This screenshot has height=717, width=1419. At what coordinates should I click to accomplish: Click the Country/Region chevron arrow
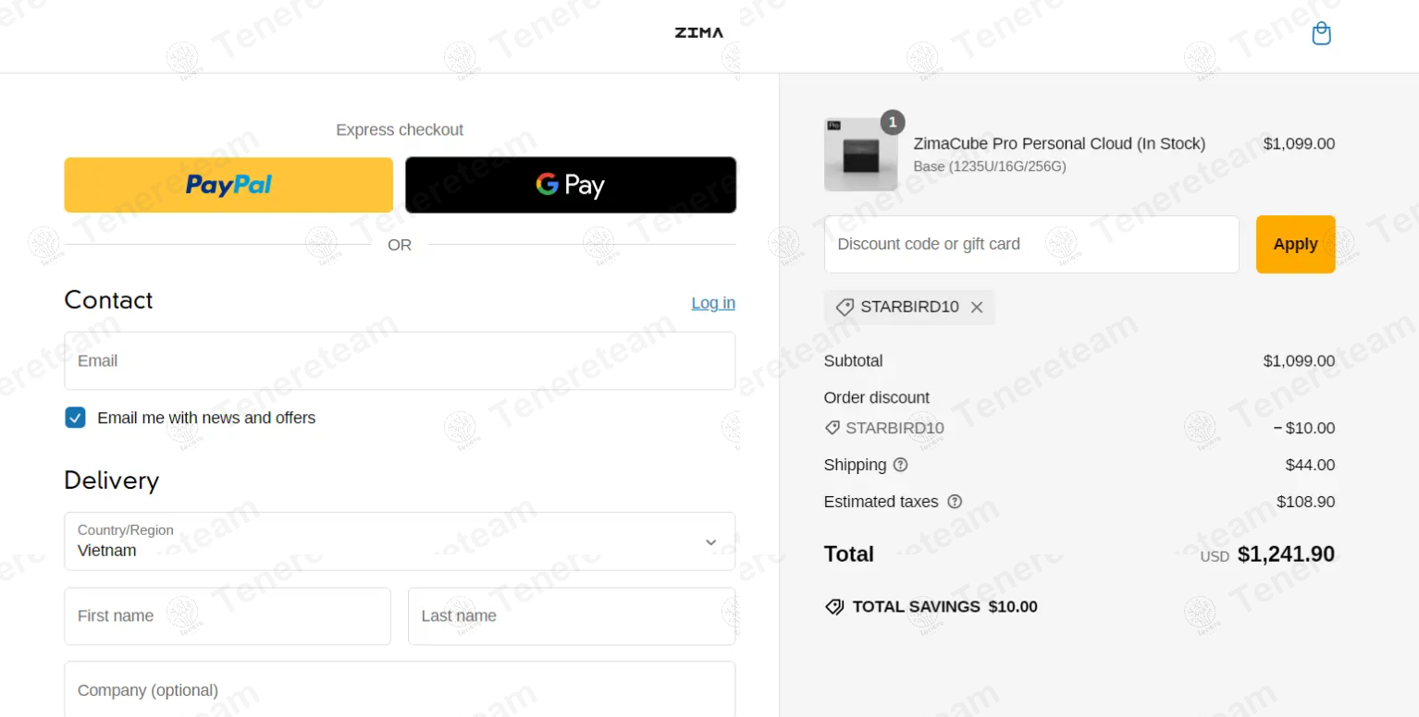[x=710, y=542]
